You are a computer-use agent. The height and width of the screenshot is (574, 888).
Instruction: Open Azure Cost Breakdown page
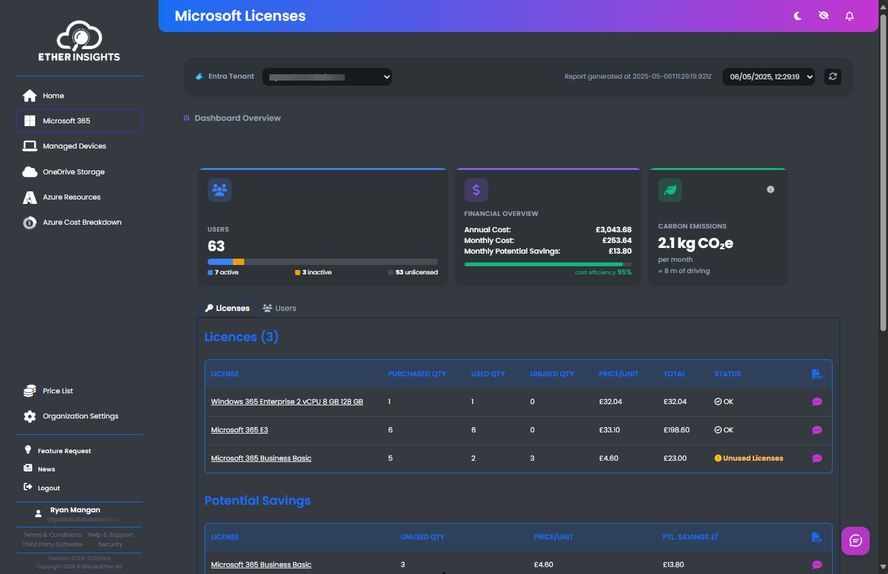pos(79,222)
